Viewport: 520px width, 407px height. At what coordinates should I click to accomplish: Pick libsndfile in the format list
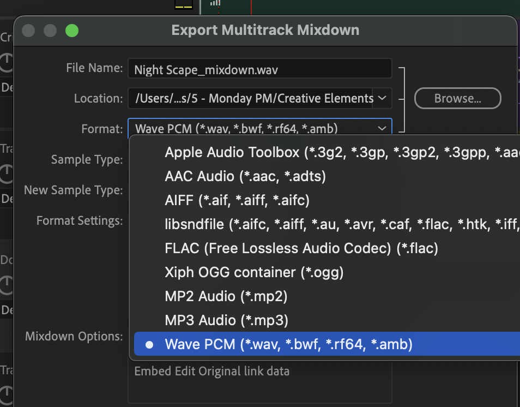(327, 224)
